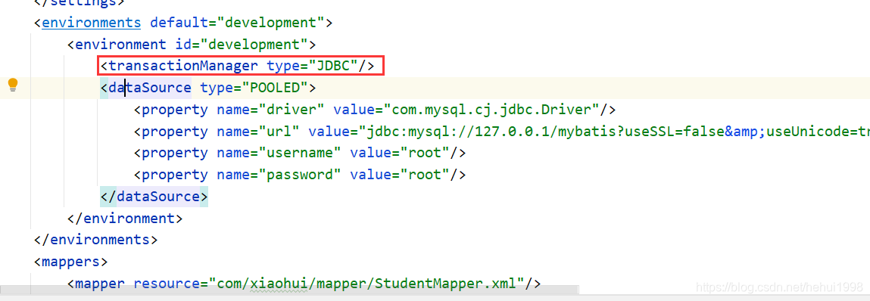Click the closing environment tag
This screenshot has width=870, height=301.
124,218
